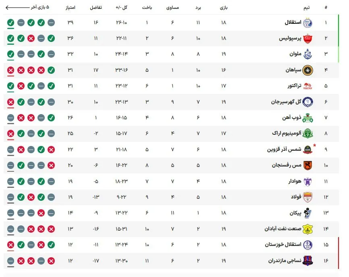Viewport: 349px width, 277px height.
Task: Open the Nassaji Mazandaran team logo
Action: [x=308, y=261]
